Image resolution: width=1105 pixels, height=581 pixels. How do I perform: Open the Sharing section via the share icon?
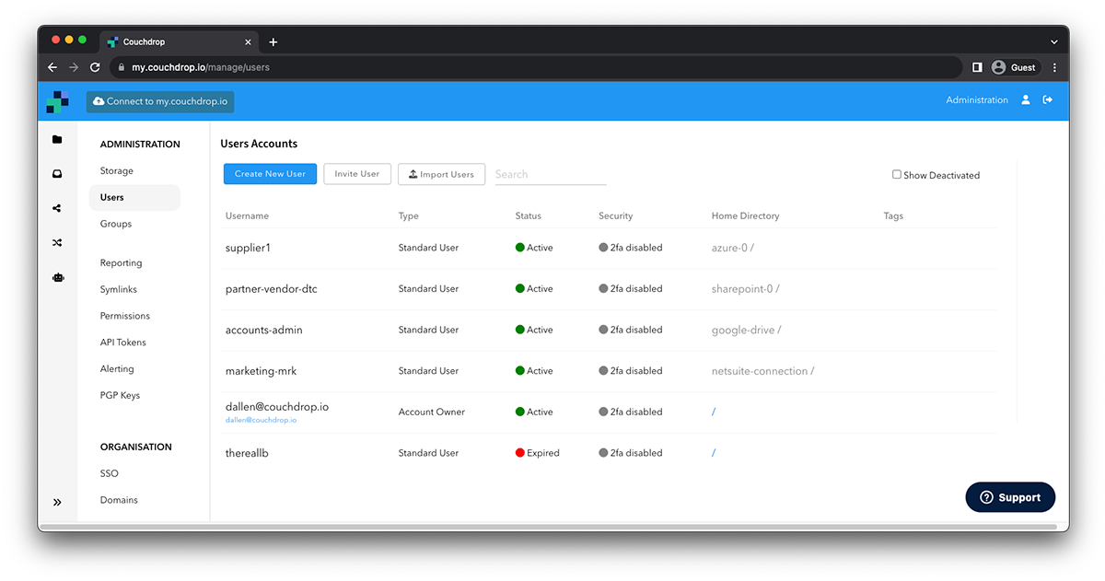click(x=57, y=208)
